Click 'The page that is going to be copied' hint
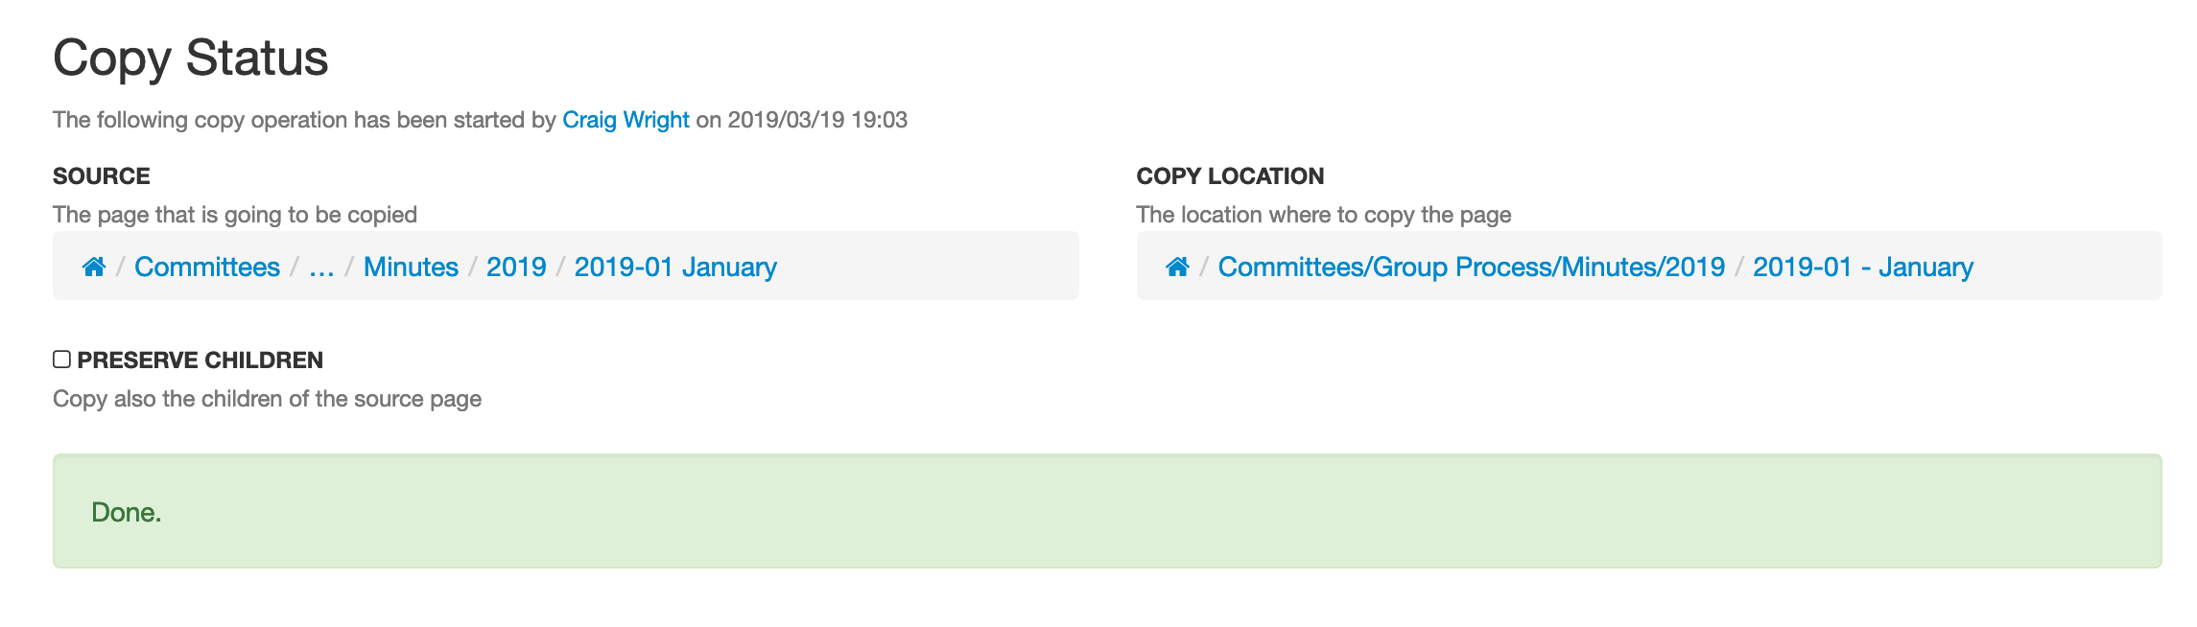 pyautogui.click(x=235, y=215)
